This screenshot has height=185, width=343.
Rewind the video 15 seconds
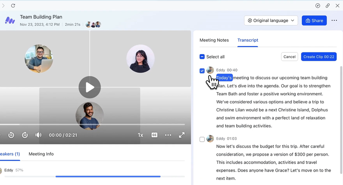point(11,135)
